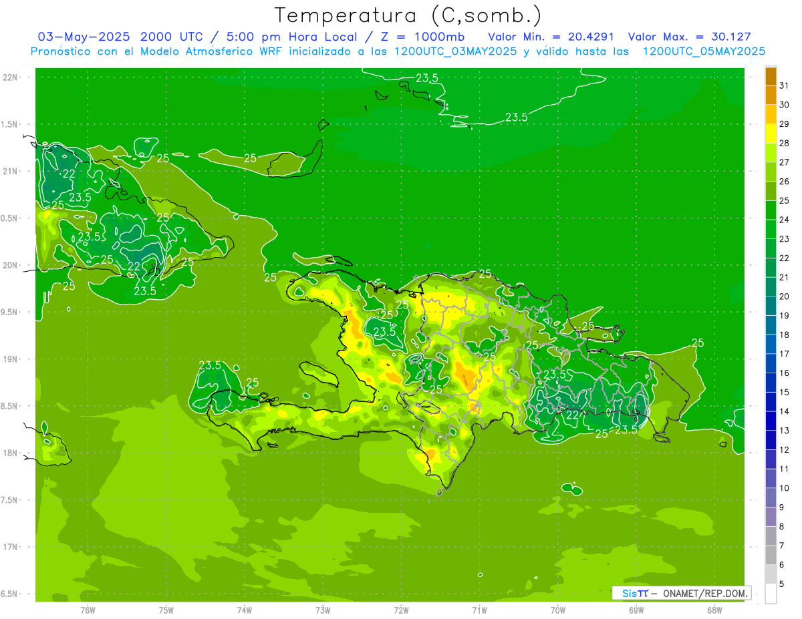802x619 pixels.
Task: Click the yellow legend swatch between 28 and 29
Action: tap(771, 134)
